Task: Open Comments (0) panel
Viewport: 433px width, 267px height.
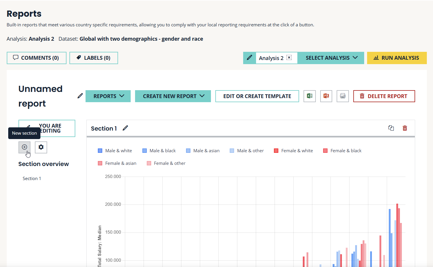Action: point(37,58)
